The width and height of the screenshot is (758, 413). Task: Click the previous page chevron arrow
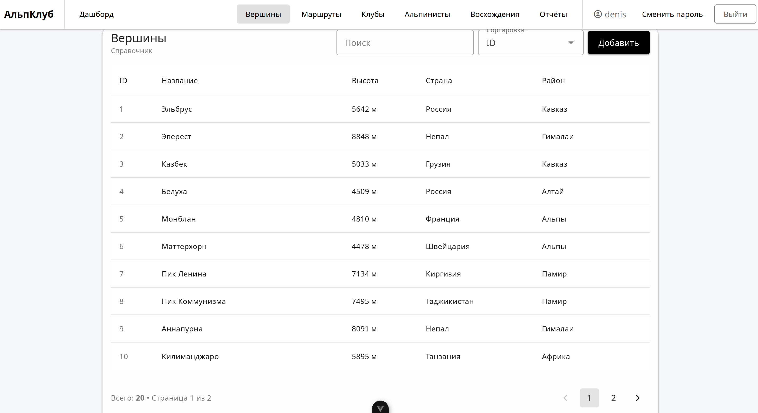coord(565,398)
